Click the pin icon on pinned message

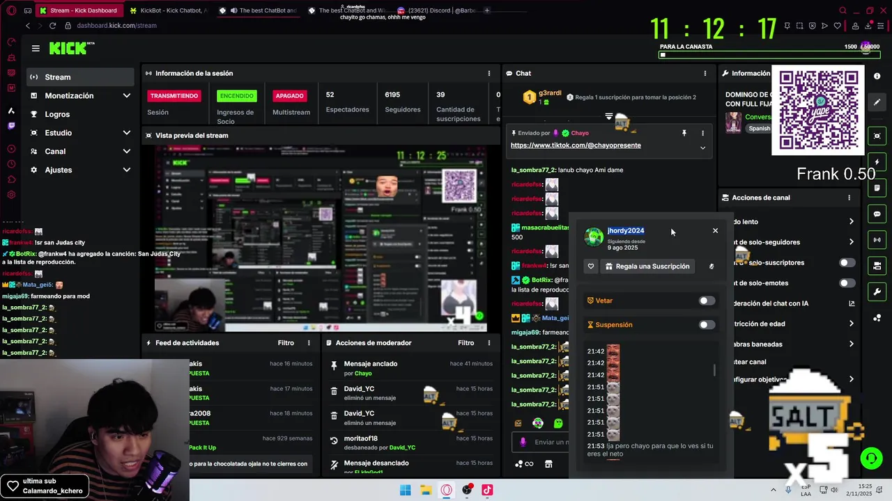(684, 133)
